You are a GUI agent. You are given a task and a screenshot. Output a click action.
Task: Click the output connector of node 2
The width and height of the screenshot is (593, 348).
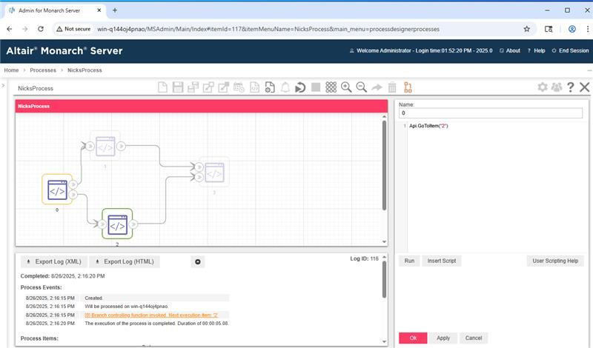tap(133, 224)
